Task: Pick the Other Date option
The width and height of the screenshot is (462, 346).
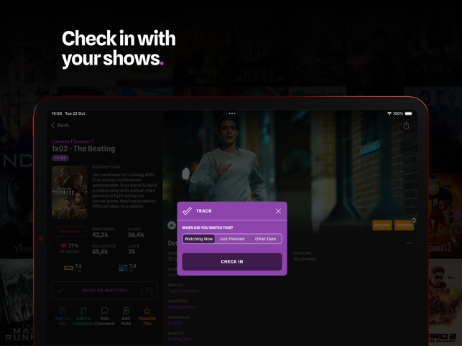Action: coord(265,239)
